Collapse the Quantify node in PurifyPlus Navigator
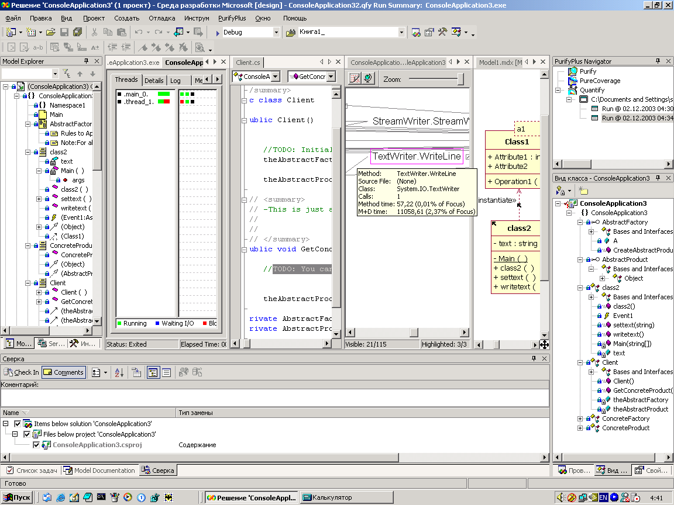This screenshot has width=674, height=505. pos(558,90)
